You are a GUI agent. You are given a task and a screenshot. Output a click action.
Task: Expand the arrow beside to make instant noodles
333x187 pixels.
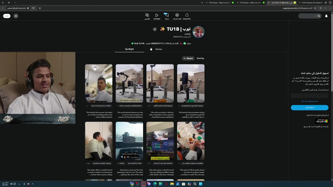(179, 163)
